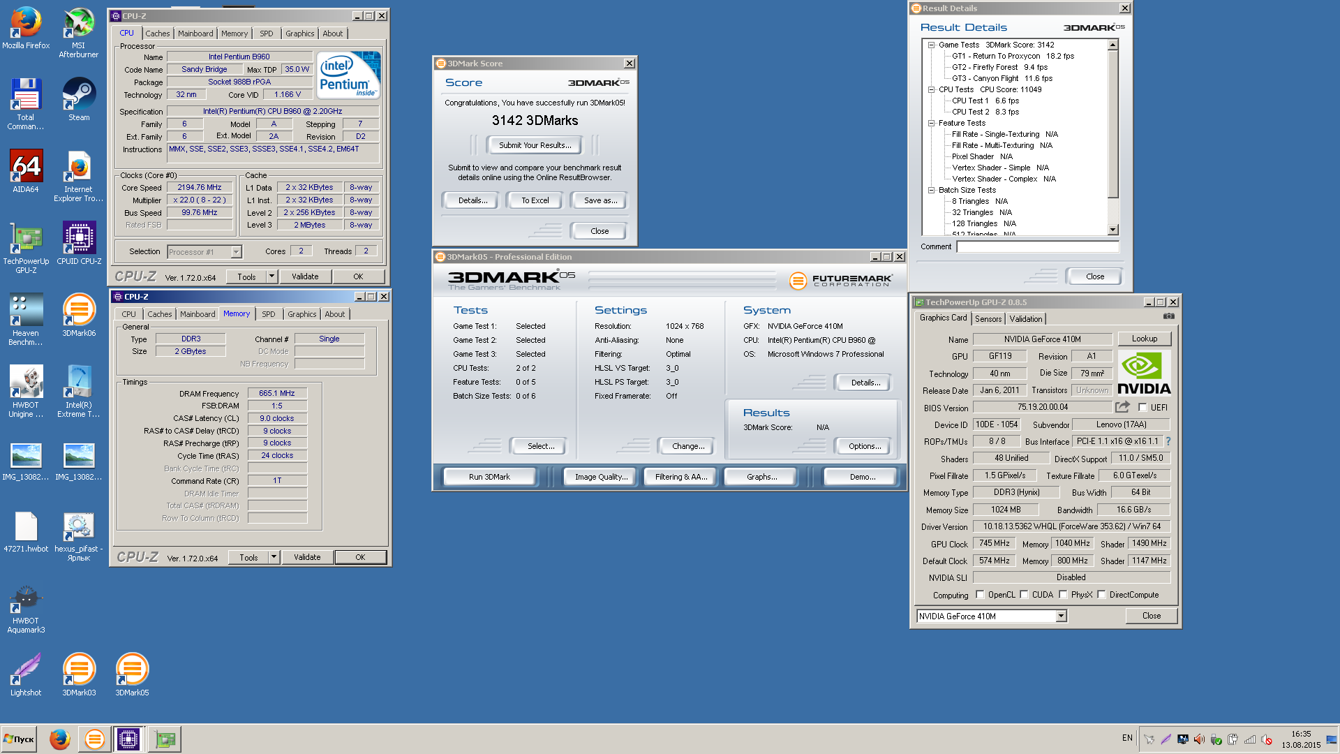Open Lightshot desktop shortcut

click(26, 675)
